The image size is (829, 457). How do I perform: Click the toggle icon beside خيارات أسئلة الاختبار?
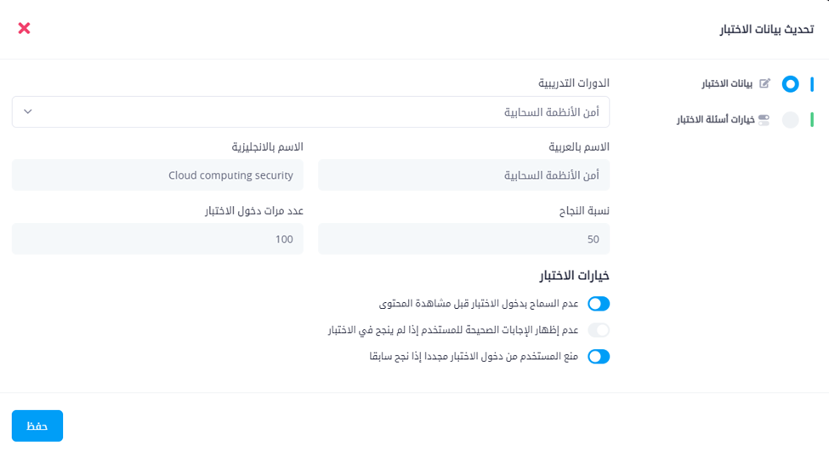click(x=764, y=120)
